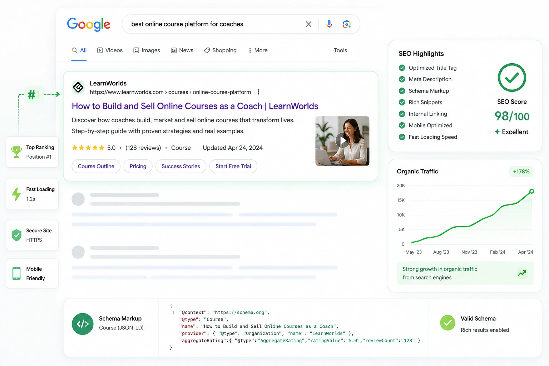The height and width of the screenshot is (366, 549).
Task: Click the Excellent sparkle icon
Action: [x=497, y=132]
